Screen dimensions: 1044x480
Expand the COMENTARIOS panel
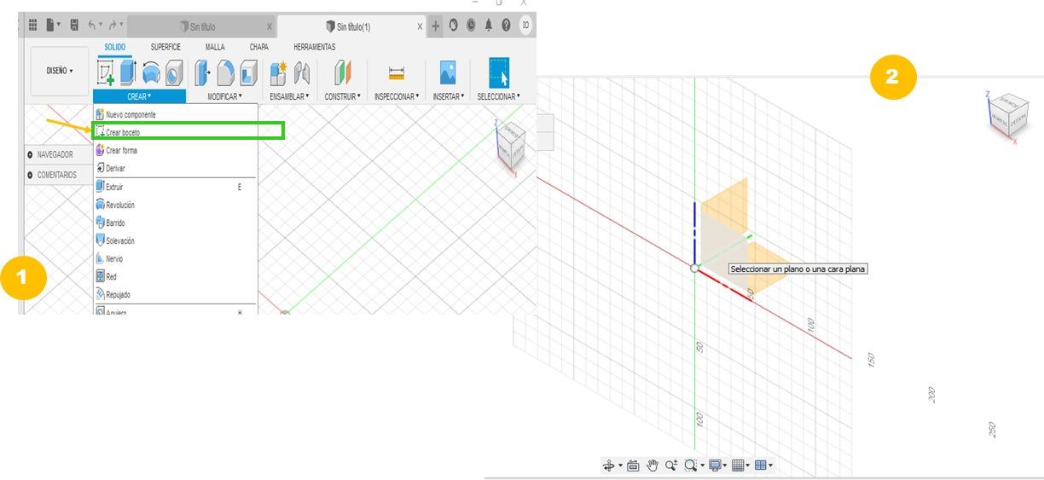point(30,175)
